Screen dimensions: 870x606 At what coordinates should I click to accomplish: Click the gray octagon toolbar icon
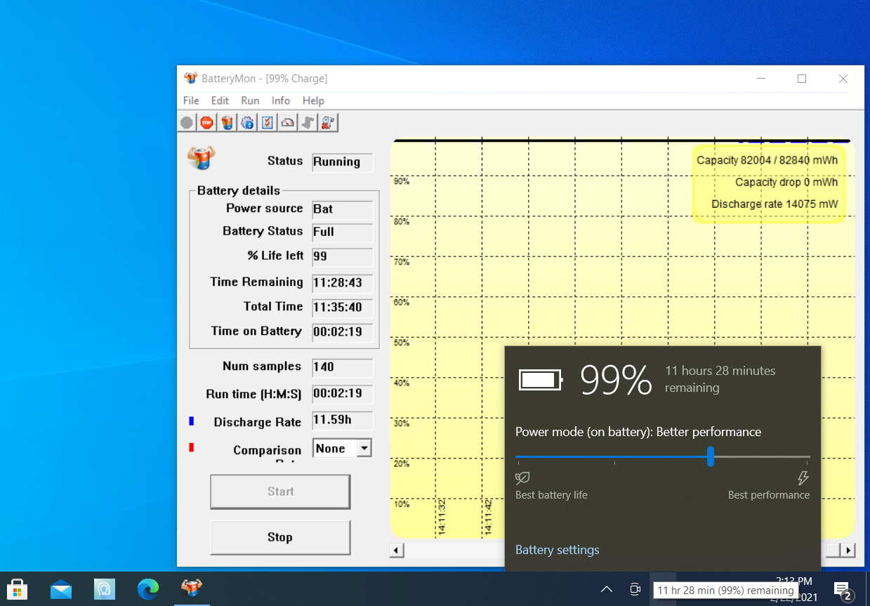(x=186, y=123)
